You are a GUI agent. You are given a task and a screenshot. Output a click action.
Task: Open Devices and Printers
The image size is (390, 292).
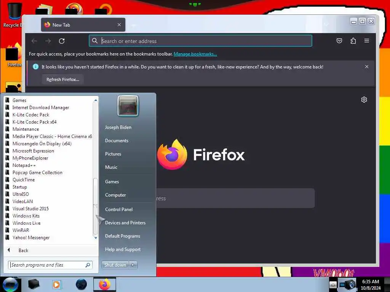(x=125, y=223)
